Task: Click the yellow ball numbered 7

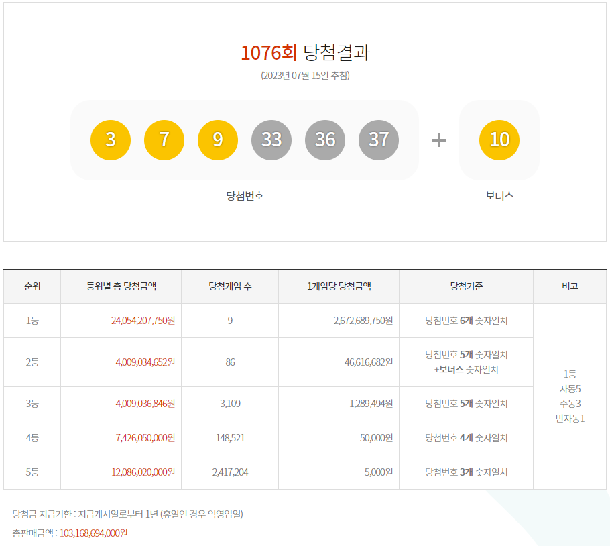Action: coord(164,140)
